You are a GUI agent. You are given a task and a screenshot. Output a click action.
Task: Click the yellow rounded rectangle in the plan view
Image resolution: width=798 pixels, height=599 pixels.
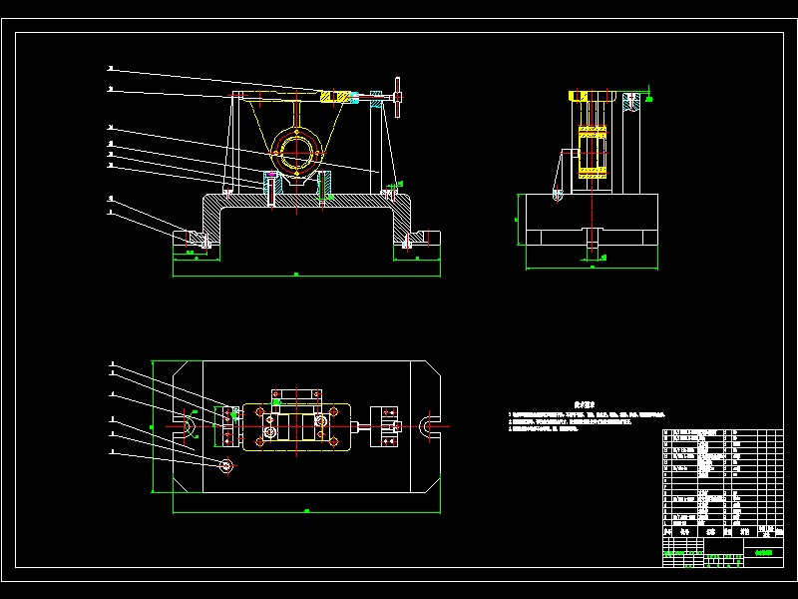[296, 427]
